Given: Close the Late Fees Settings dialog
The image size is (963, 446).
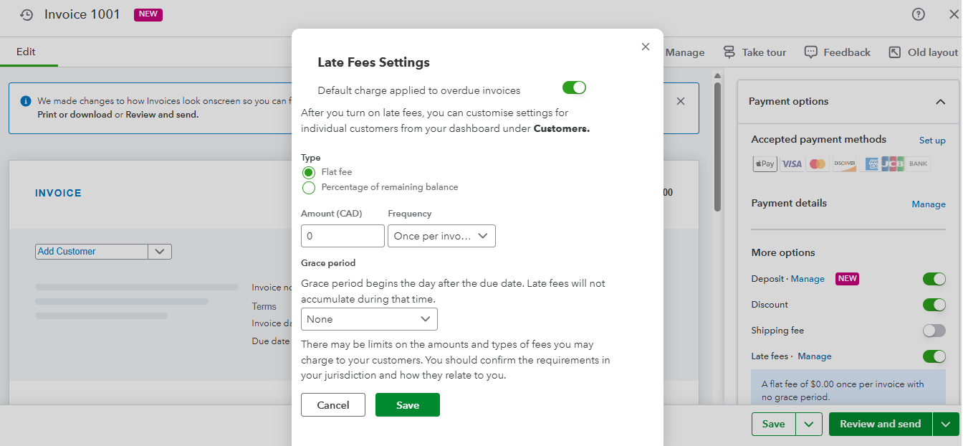Looking at the screenshot, I should click(646, 47).
